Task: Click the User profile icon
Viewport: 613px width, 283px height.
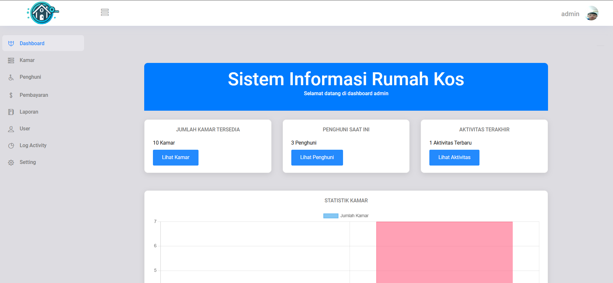Action: point(11,129)
